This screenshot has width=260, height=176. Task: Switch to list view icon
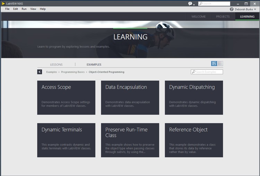pyautogui.click(x=220, y=63)
